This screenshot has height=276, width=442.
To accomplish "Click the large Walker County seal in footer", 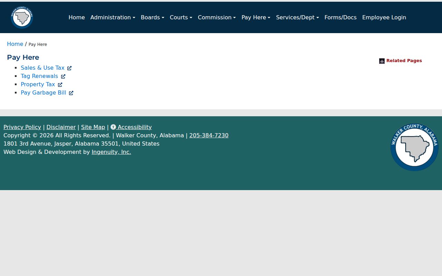I will [x=414, y=147].
